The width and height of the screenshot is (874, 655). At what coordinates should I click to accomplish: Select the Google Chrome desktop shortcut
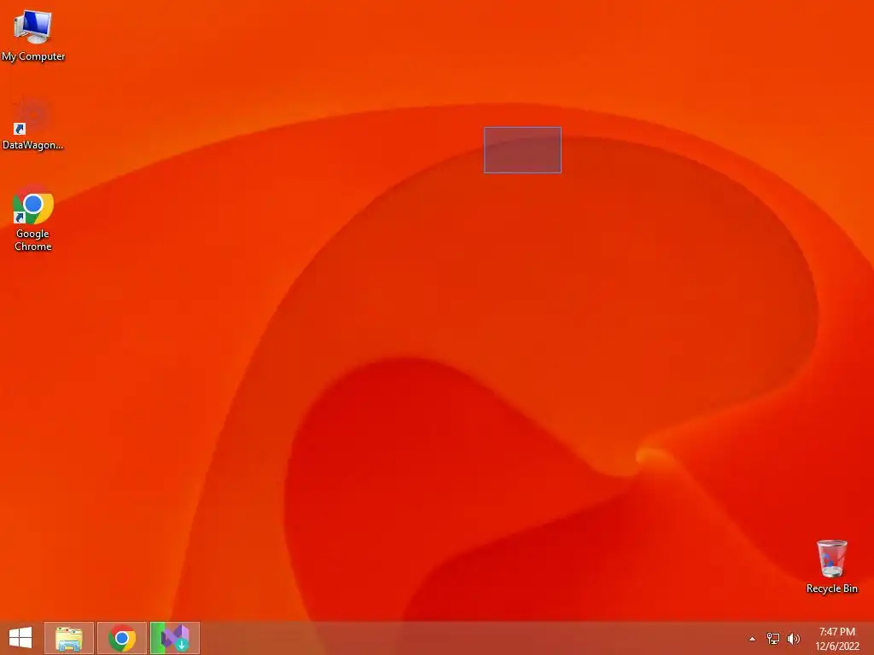click(33, 218)
